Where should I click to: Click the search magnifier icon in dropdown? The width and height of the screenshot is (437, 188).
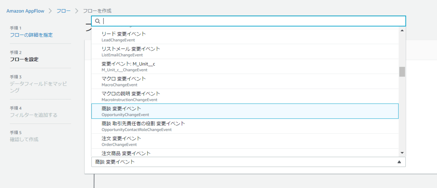coord(98,21)
